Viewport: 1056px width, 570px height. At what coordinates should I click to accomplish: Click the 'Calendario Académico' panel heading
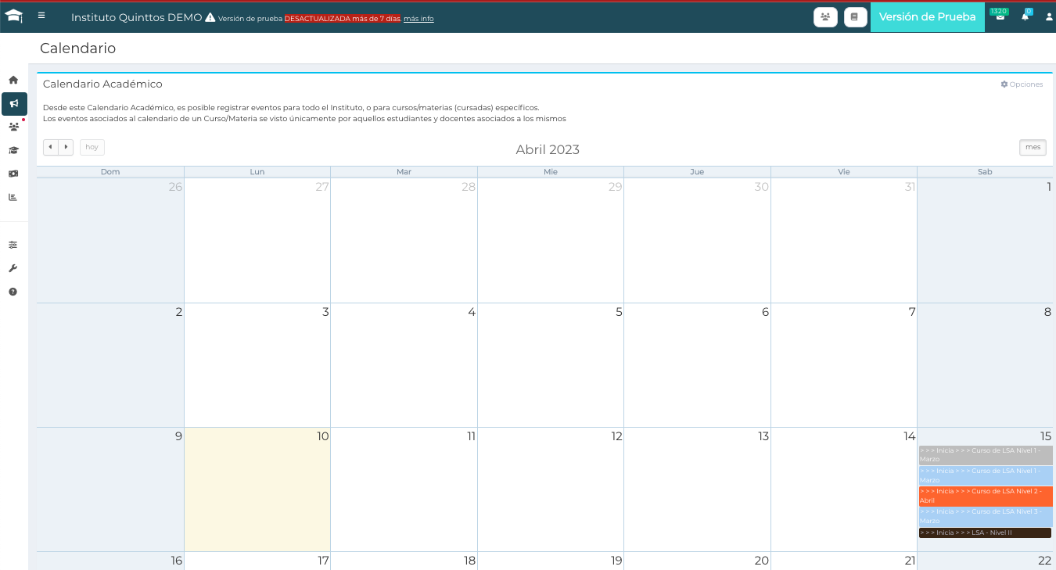(102, 84)
